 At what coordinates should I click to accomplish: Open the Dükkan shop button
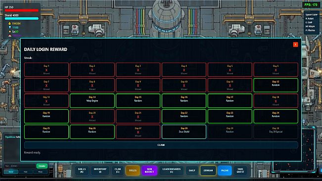208,171
